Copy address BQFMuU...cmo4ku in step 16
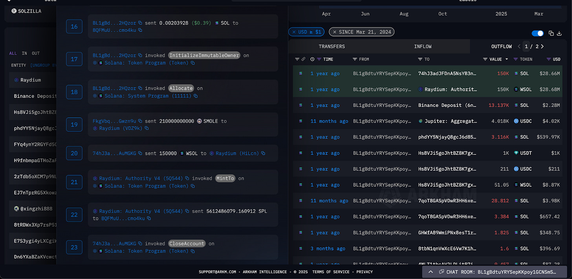This screenshot has height=279, width=572. [140, 30]
